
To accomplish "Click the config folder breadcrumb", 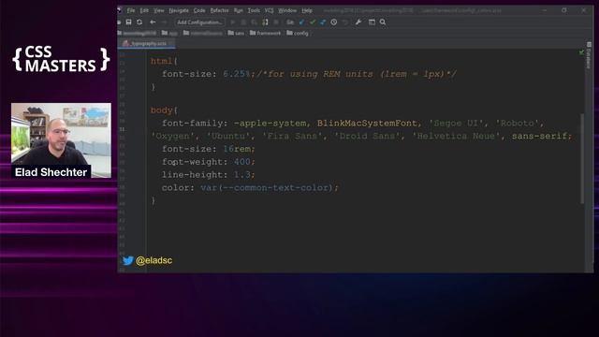I will (x=298, y=34).
